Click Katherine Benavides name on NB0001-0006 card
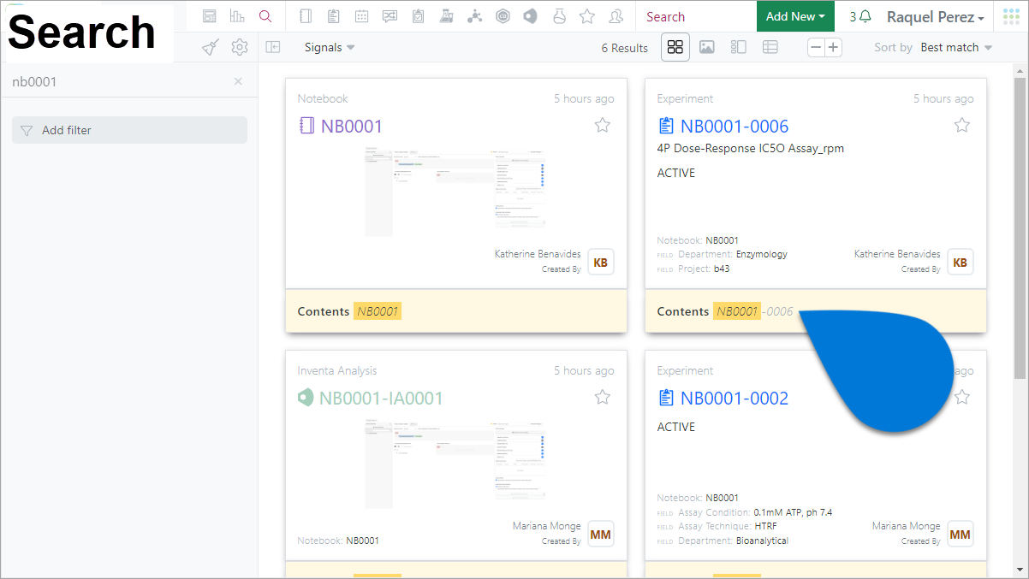This screenshot has height=579, width=1029. [897, 254]
